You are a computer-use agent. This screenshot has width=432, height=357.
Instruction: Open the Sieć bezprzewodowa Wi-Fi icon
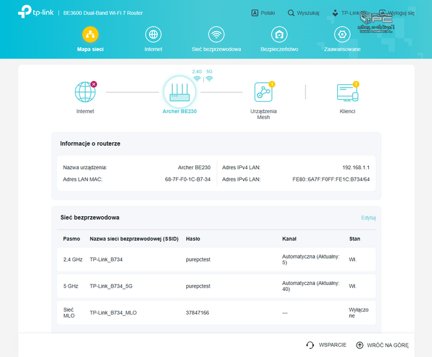click(x=216, y=34)
